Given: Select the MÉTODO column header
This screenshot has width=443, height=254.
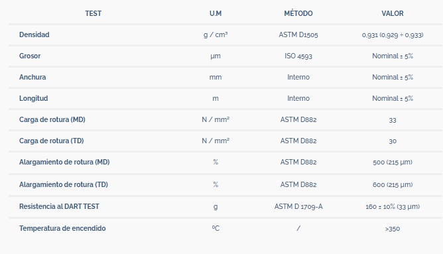Looking at the screenshot, I should tap(298, 13).
